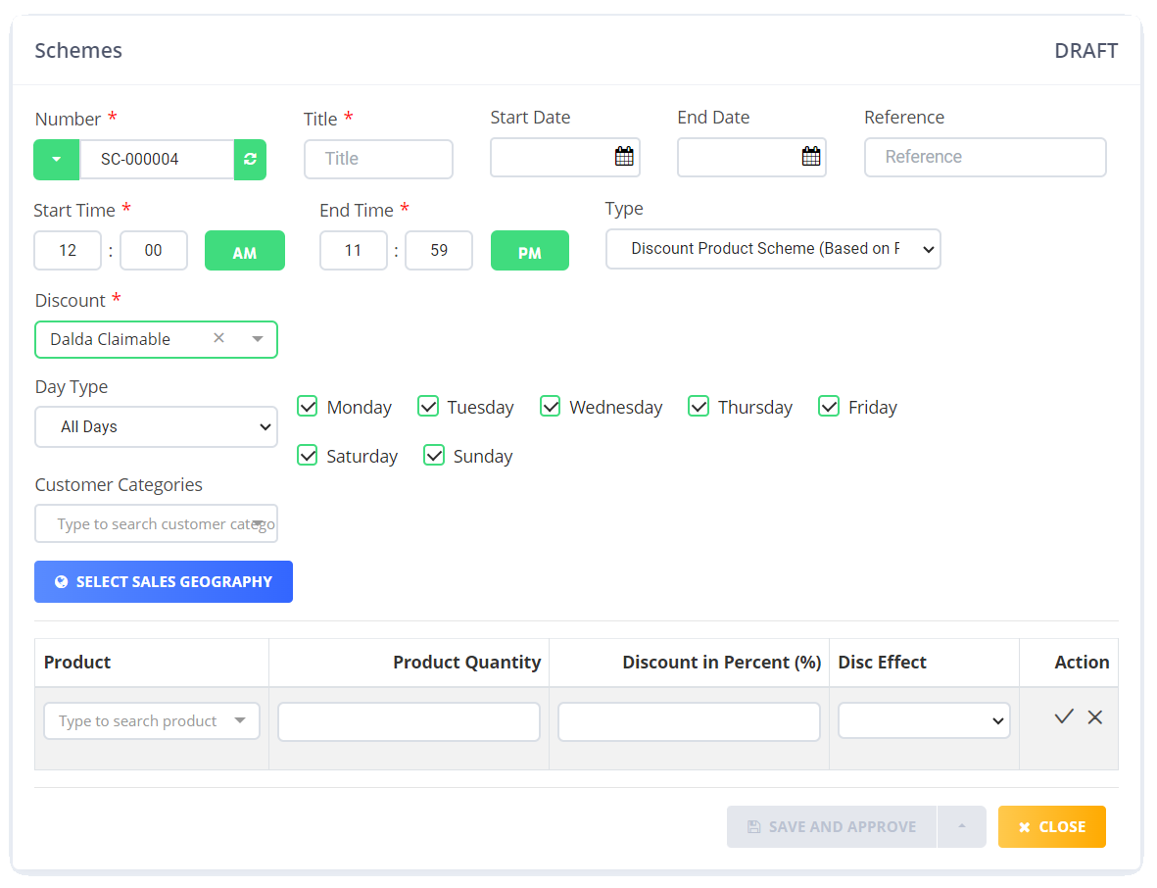
Task: Uncheck the Monday checkbox
Action: (307, 406)
